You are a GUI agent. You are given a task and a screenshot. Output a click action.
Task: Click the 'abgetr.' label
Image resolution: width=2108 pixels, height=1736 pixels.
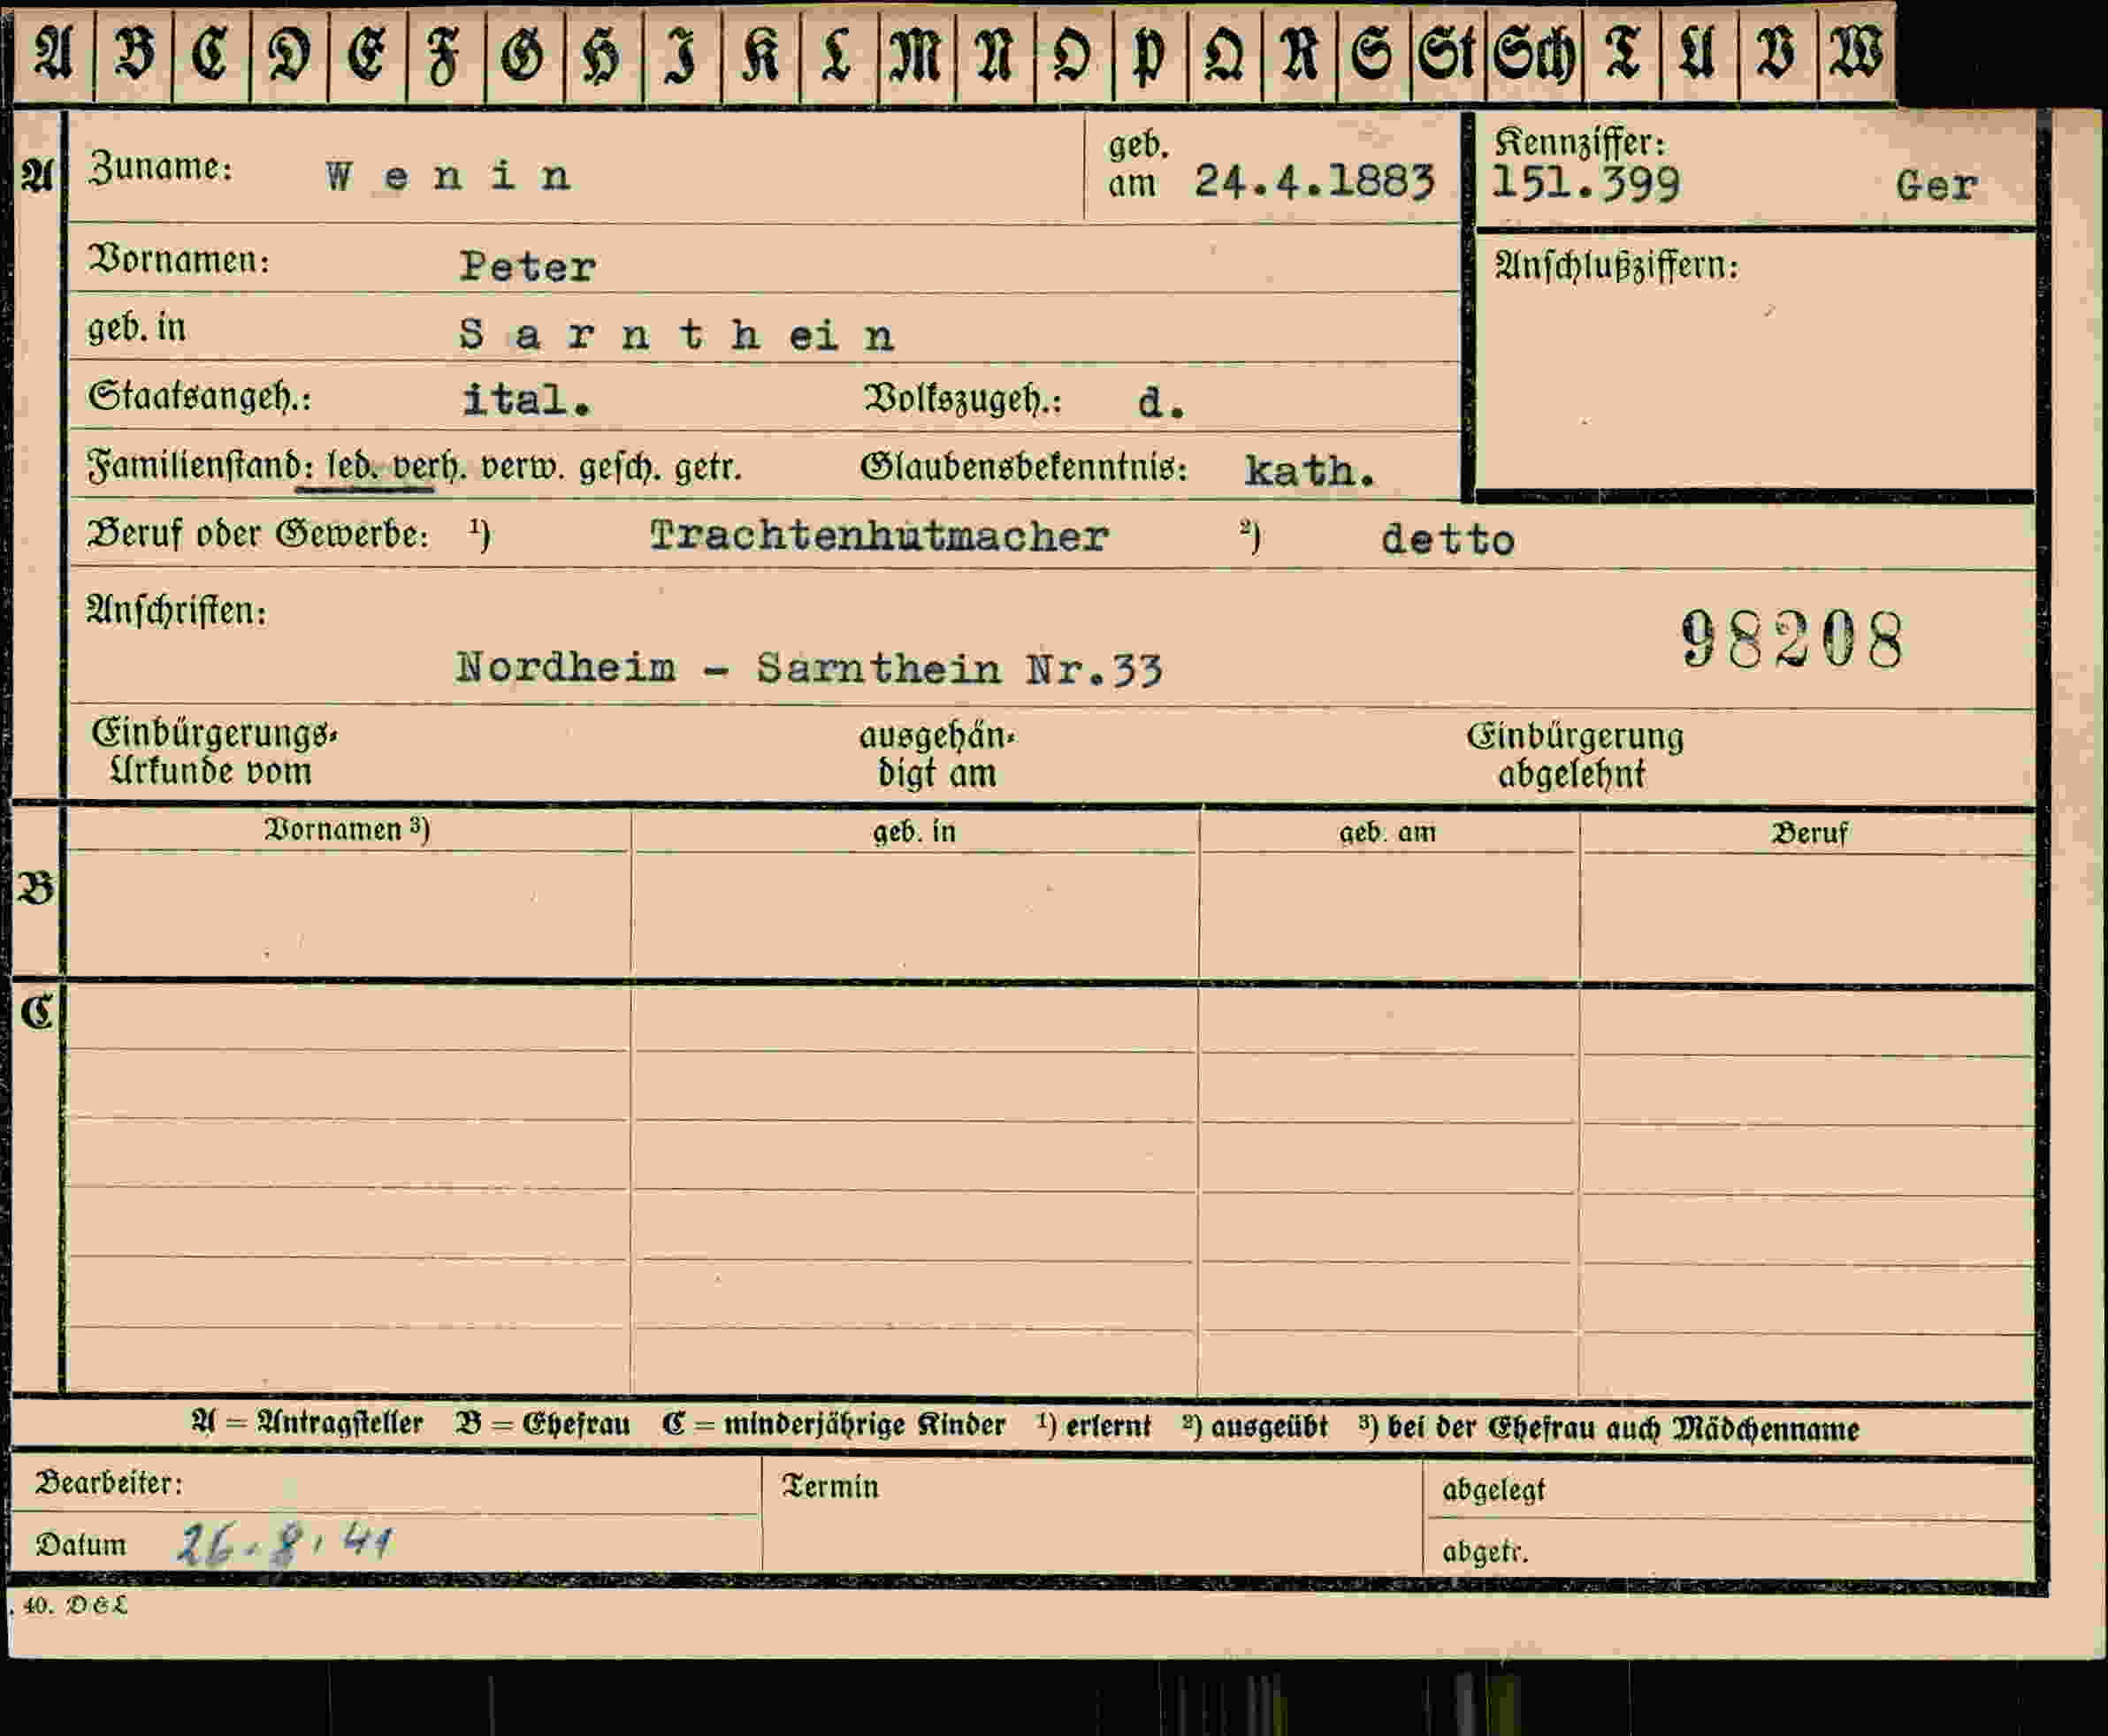click(1484, 1551)
